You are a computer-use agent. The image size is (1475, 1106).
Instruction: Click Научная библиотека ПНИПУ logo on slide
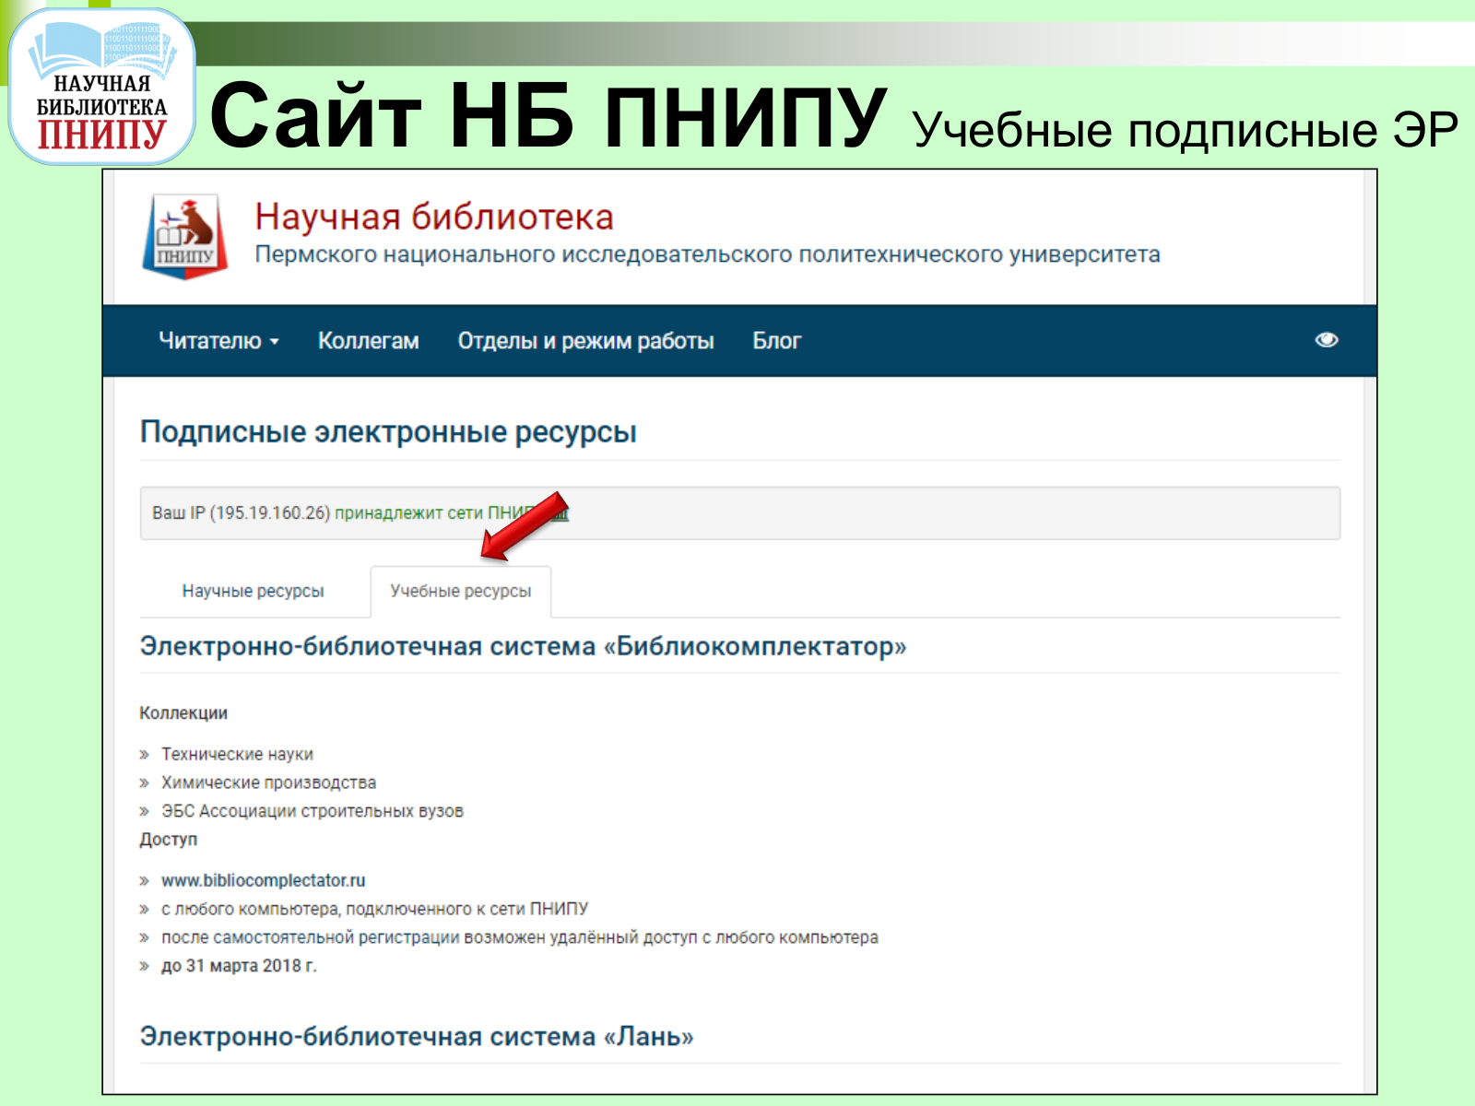[x=101, y=88]
